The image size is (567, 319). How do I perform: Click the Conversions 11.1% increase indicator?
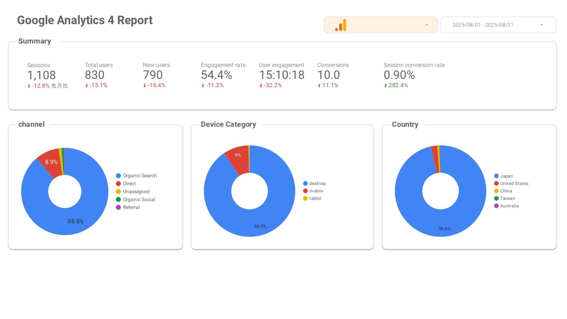pyautogui.click(x=328, y=85)
